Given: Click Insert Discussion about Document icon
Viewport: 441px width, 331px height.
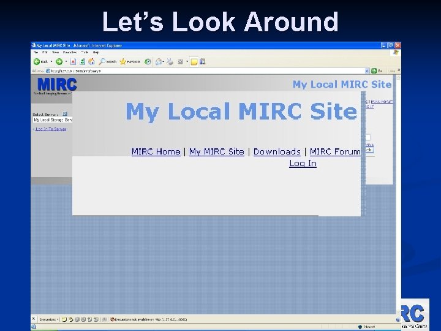Looking at the screenshot, I should tap(71, 319).
